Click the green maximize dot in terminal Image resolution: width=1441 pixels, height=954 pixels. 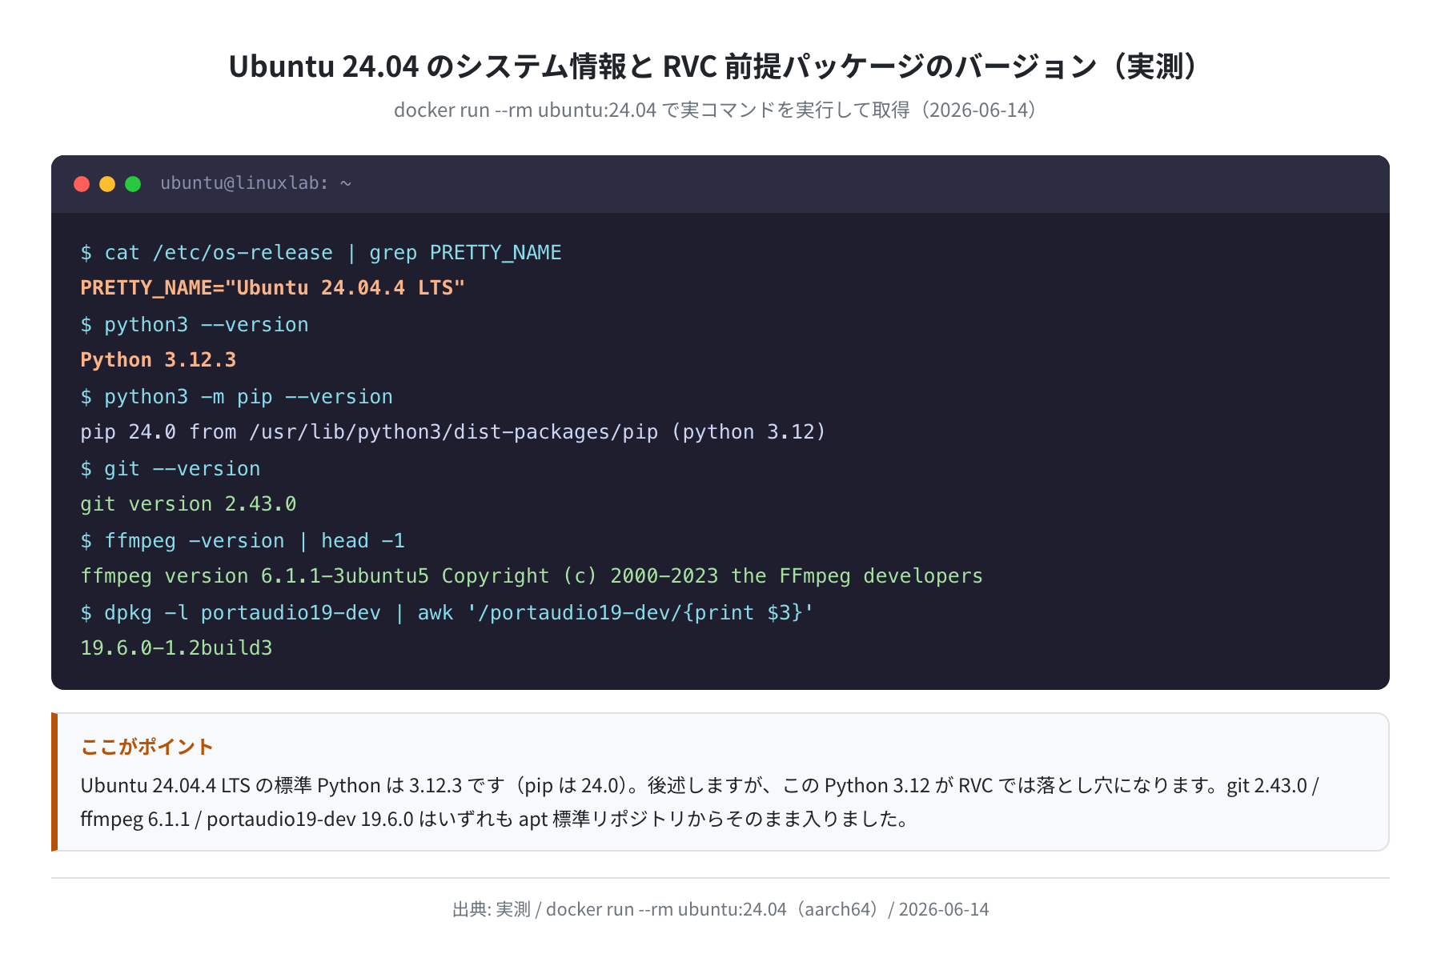tap(133, 184)
